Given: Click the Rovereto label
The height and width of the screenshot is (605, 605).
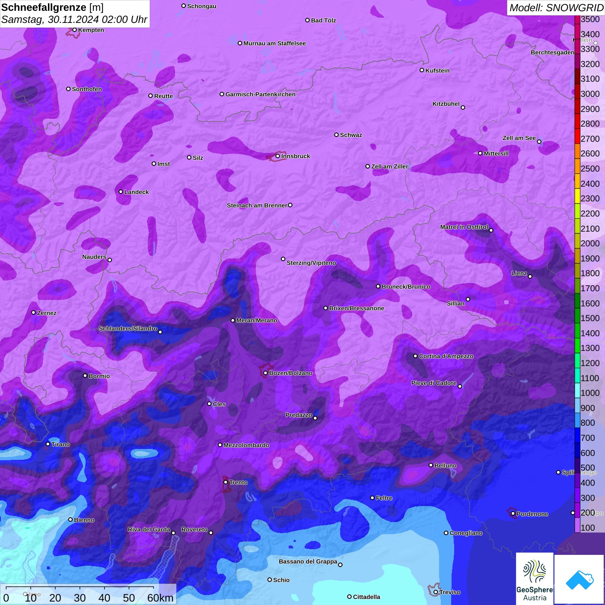Looking at the screenshot, I should (x=194, y=529).
